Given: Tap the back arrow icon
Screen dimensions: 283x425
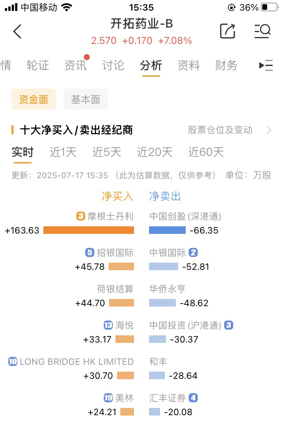Looking at the screenshot, I should click(x=18, y=31).
